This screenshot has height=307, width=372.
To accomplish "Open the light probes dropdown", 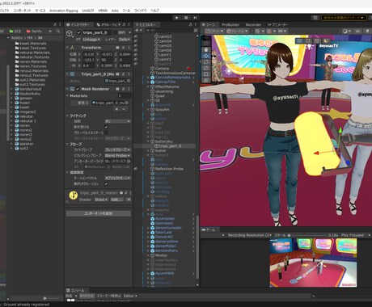I will tap(117, 149).
